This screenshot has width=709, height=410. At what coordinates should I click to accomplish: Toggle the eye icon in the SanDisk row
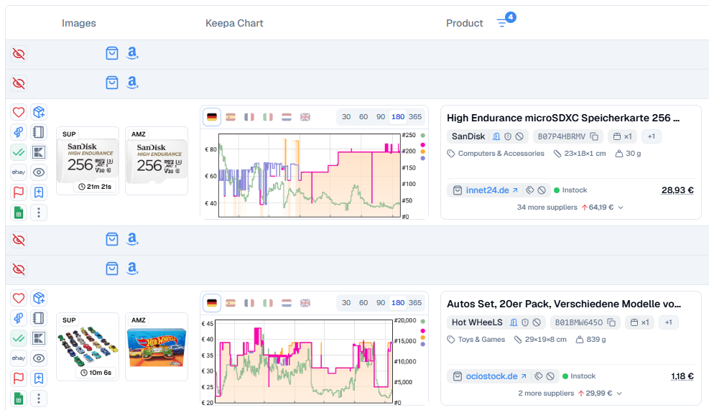coord(39,172)
